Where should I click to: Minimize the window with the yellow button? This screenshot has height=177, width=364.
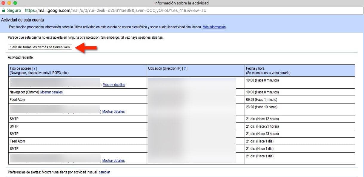pyautogui.click(x=9, y=3)
